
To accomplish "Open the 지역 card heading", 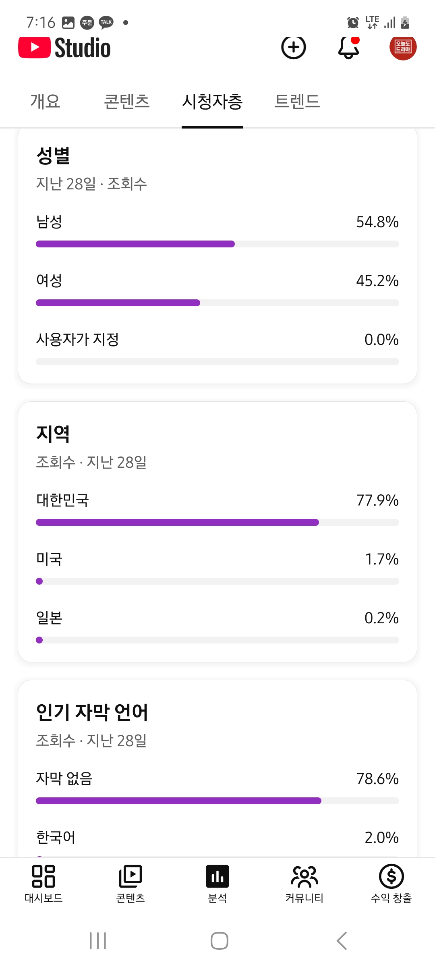I will click(53, 434).
